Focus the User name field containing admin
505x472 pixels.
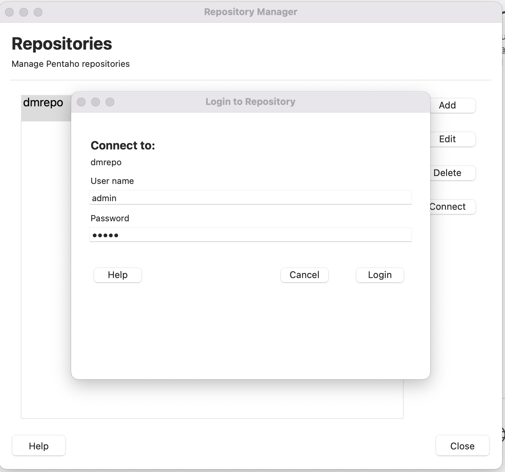coord(250,198)
